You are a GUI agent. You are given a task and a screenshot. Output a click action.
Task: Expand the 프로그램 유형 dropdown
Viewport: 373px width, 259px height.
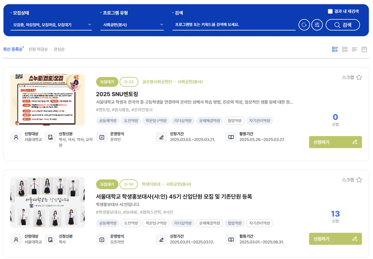tap(132, 24)
